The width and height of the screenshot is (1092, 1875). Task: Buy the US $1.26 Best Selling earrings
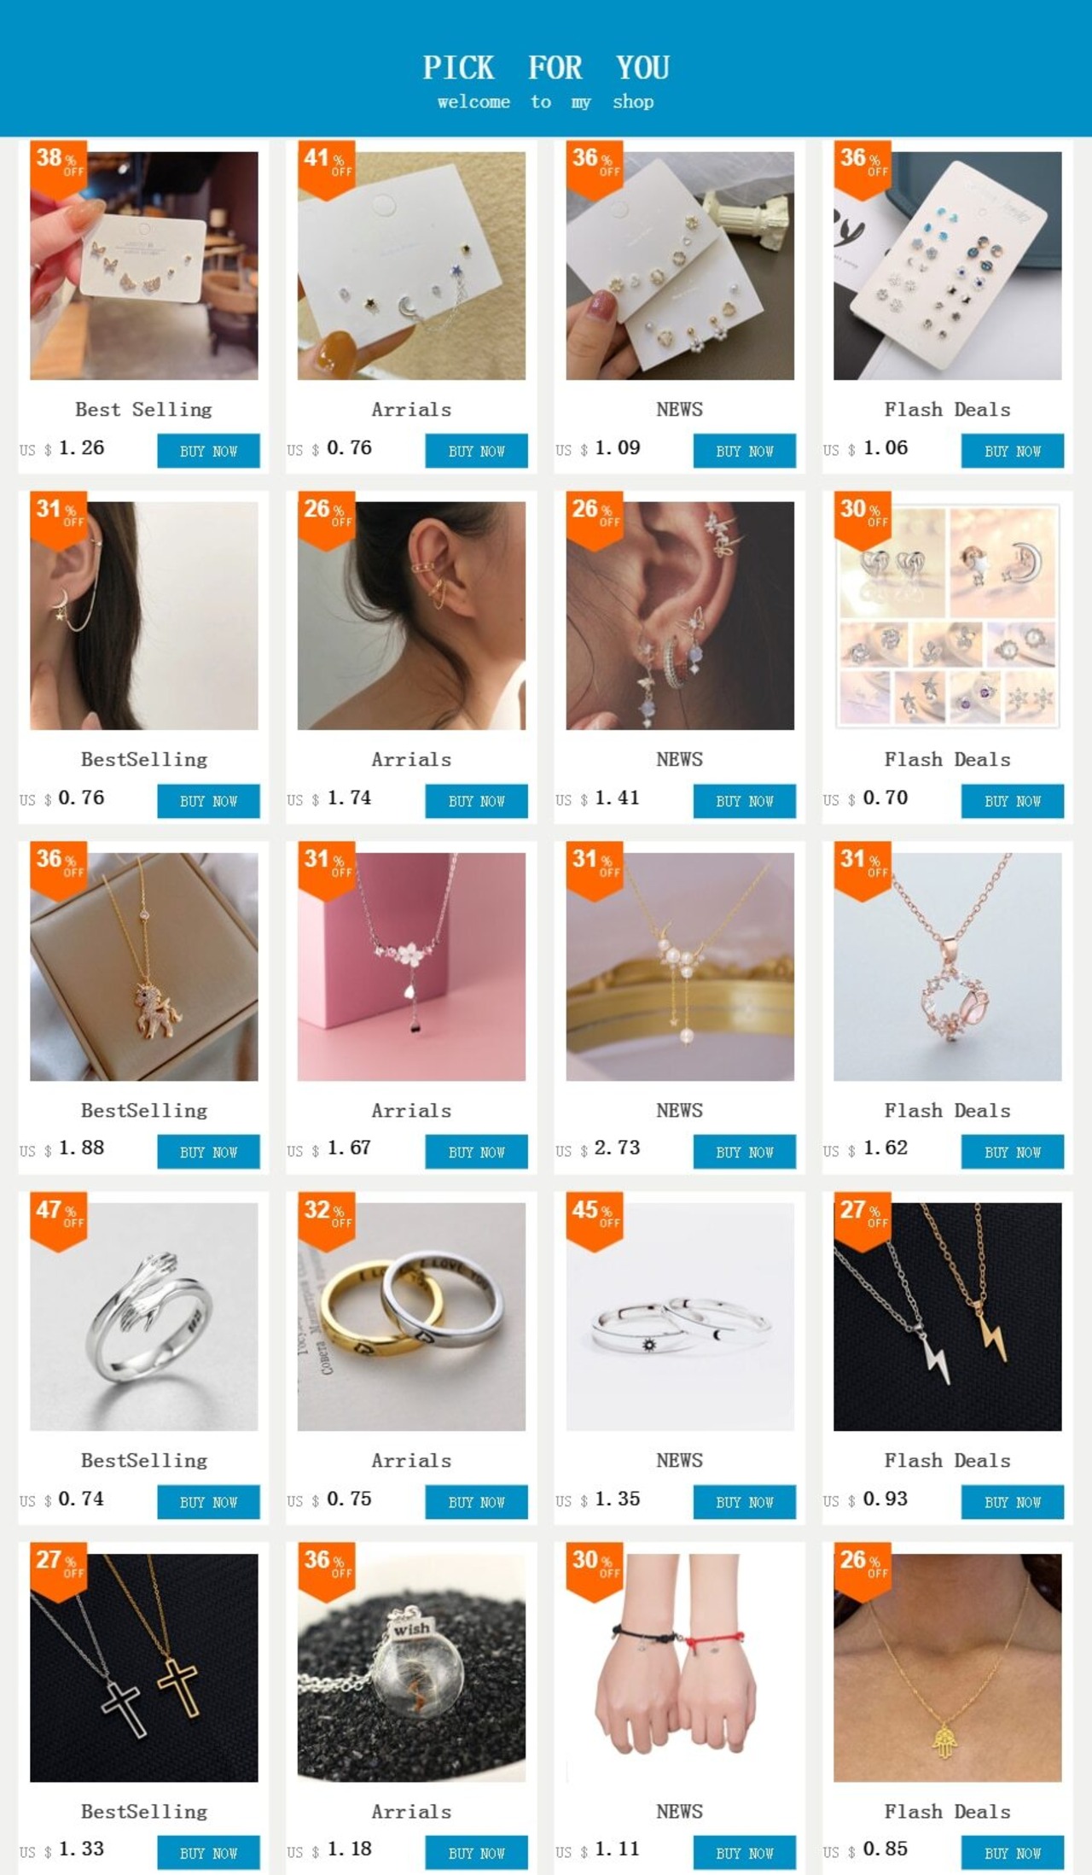208,451
